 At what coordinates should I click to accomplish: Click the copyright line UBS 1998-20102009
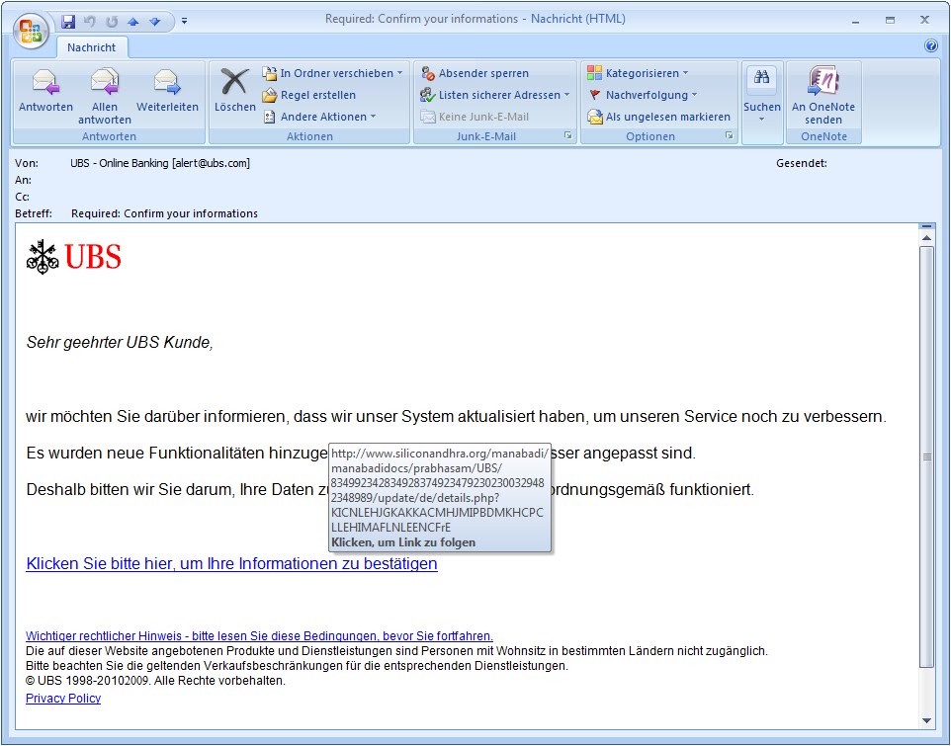[155, 681]
